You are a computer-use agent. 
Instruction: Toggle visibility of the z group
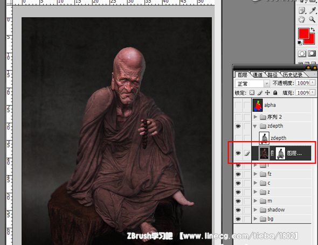pyautogui.click(x=238, y=192)
